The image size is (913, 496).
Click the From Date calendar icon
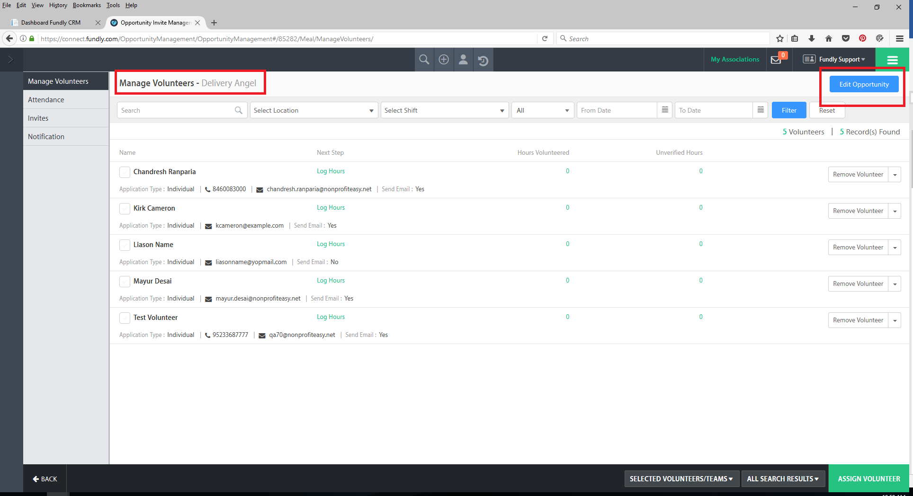coord(665,110)
